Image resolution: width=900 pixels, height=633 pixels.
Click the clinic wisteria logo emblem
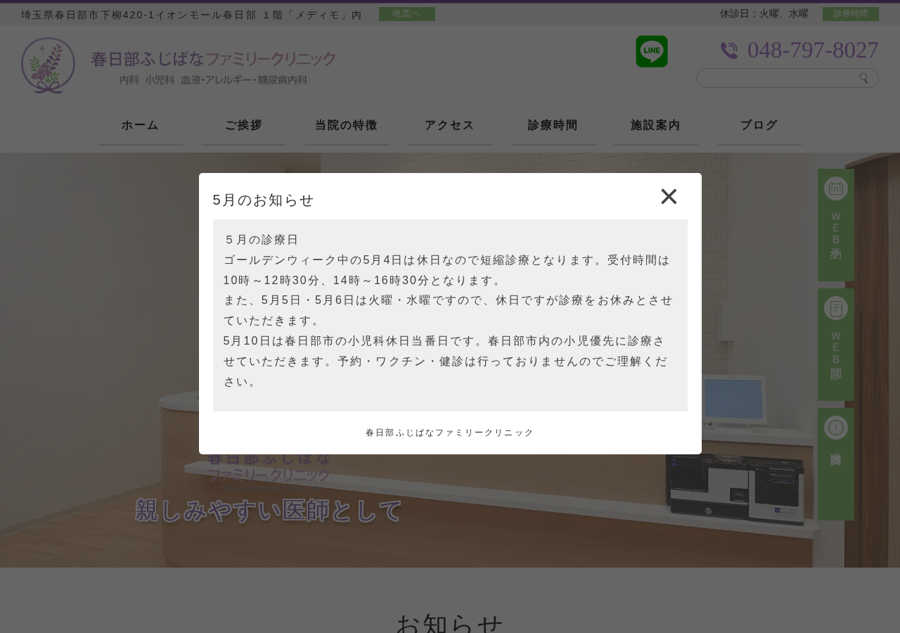click(x=48, y=65)
